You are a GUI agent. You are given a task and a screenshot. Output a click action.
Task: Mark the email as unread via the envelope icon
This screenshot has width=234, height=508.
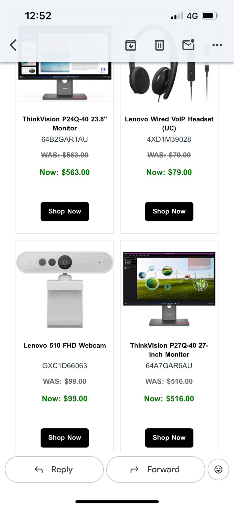click(188, 45)
